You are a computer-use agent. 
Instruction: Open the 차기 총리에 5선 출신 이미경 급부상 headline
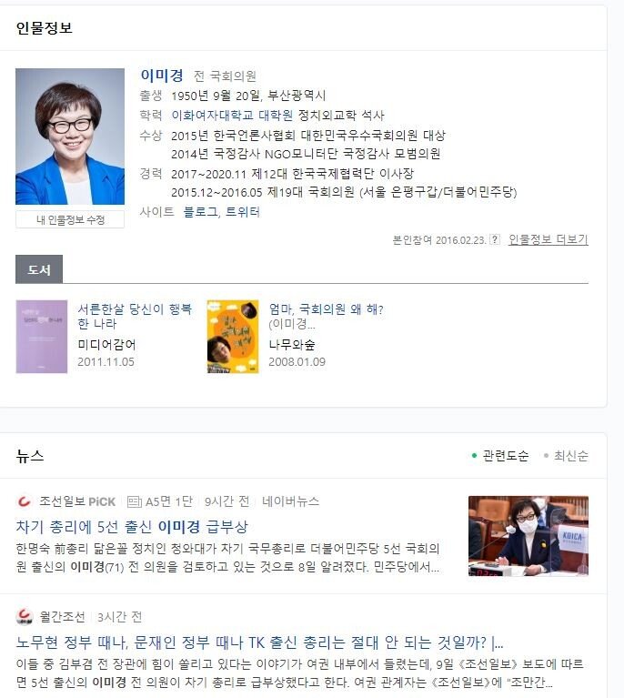(x=132, y=527)
